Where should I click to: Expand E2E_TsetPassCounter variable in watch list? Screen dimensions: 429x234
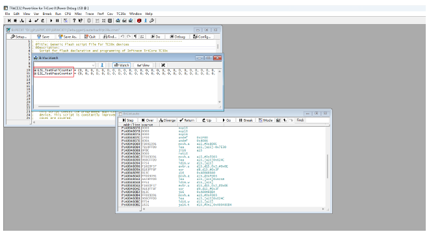[x=35, y=73]
